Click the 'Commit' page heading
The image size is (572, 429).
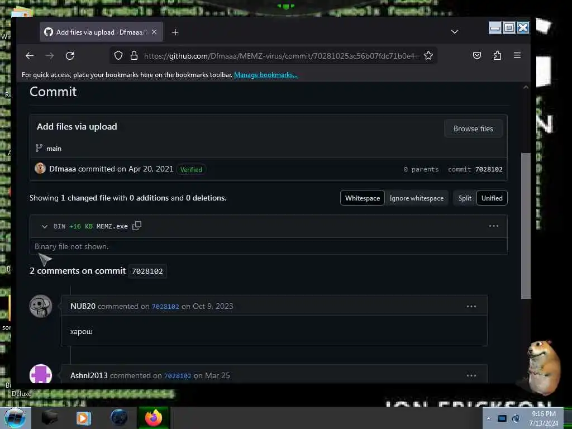pos(53,92)
